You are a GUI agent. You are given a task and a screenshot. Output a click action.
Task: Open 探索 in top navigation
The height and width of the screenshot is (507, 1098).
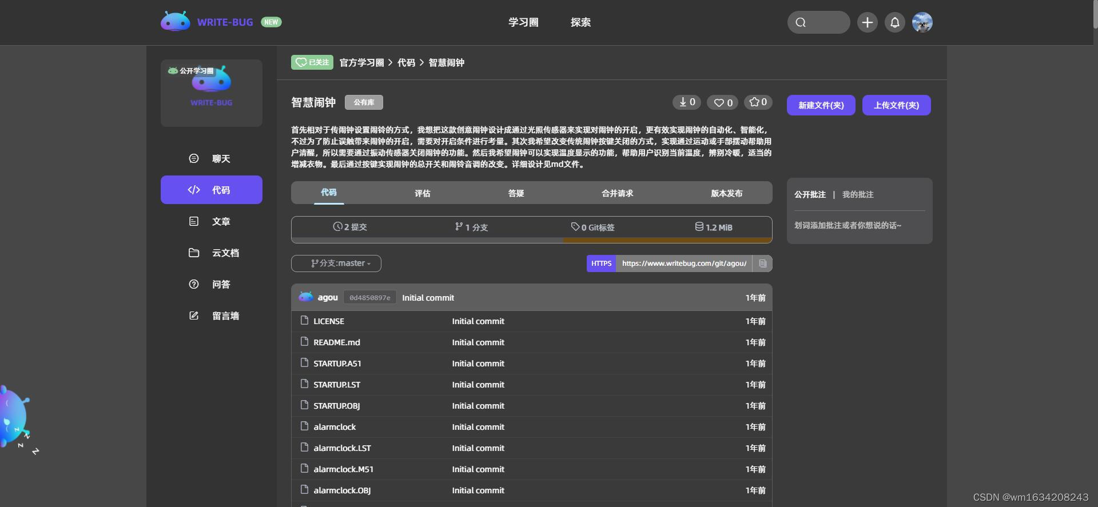point(580,22)
